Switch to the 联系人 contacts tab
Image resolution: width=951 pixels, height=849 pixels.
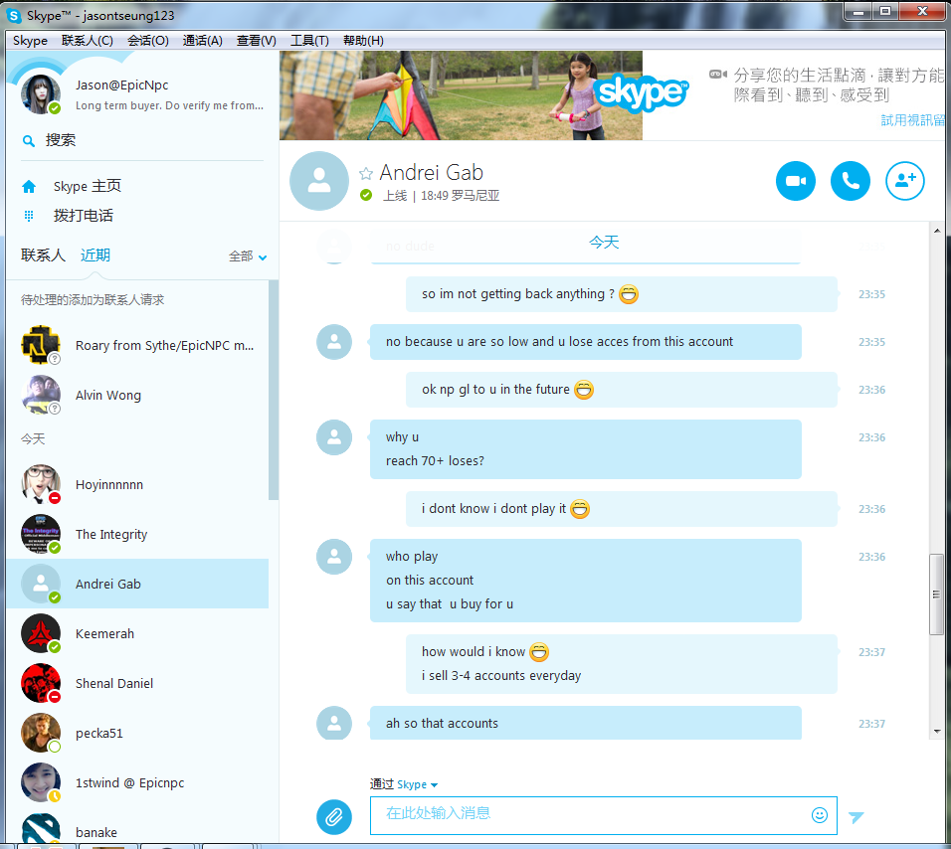pos(43,255)
